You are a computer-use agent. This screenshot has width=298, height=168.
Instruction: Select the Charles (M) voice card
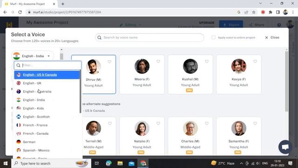[x=190, y=136]
